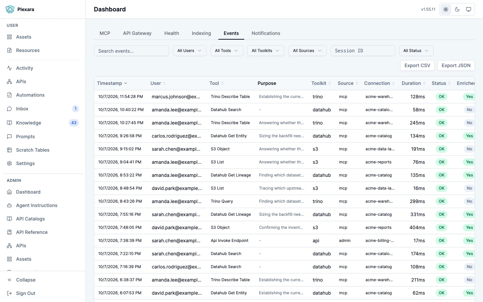Image resolution: width=483 pixels, height=302 pixels.
Task: Click the Sign Out icon
Action: [x=9, y=293]
